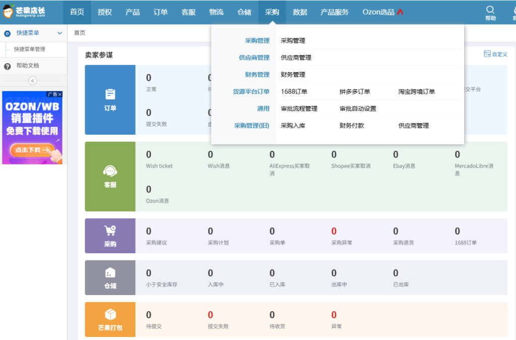Open 快捷菜单管理 in the sidebar
The image size is (516, 340).
tap(30, 49)
